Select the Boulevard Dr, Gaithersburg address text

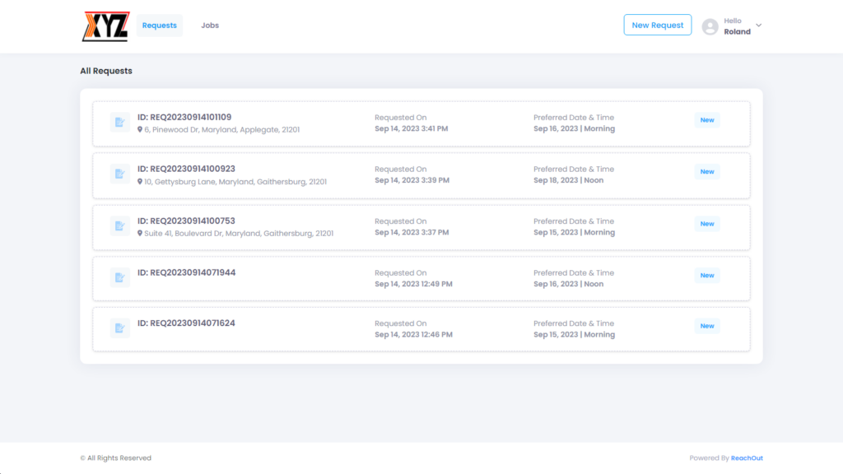click(x=239, y=233)
